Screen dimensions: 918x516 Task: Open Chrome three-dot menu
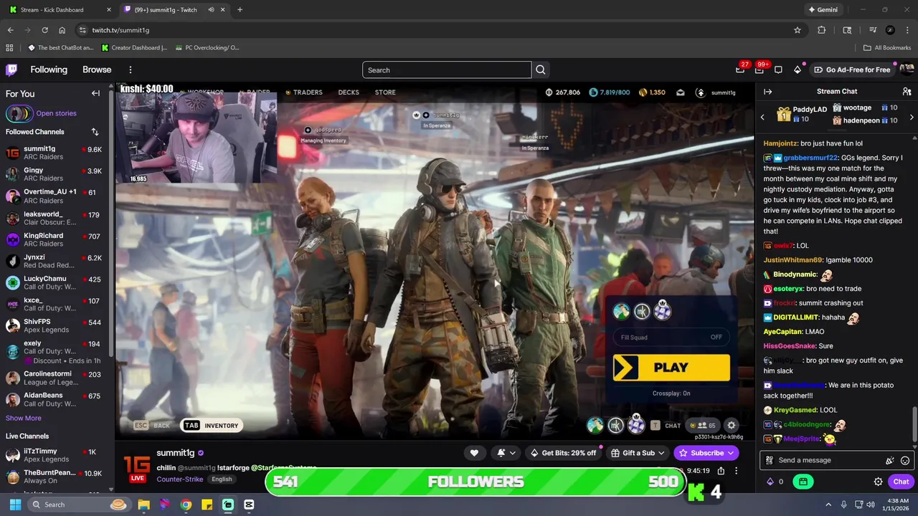coord(907,30)
